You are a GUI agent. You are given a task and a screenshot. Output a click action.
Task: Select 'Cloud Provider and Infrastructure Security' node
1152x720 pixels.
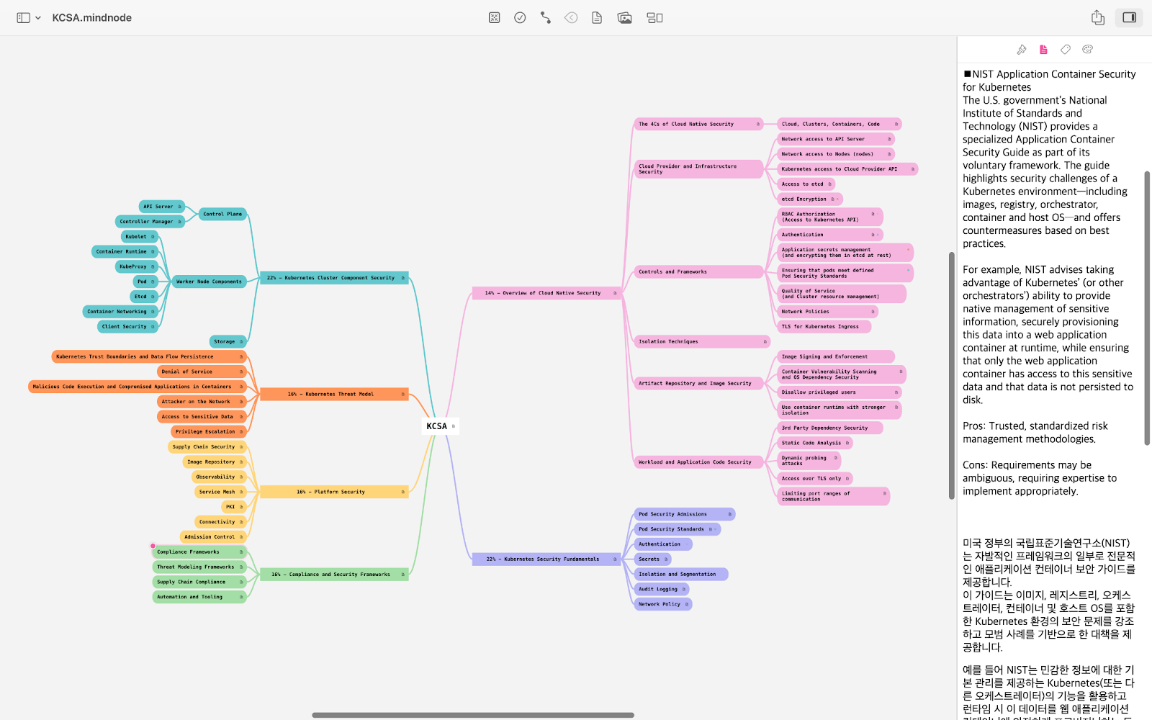[698, 169]
